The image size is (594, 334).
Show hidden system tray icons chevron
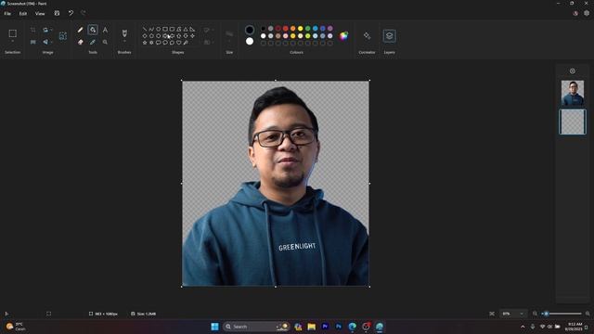tap(523, 327)
